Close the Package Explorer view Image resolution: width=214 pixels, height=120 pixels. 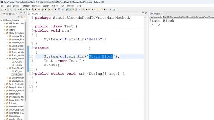[17, 14]
